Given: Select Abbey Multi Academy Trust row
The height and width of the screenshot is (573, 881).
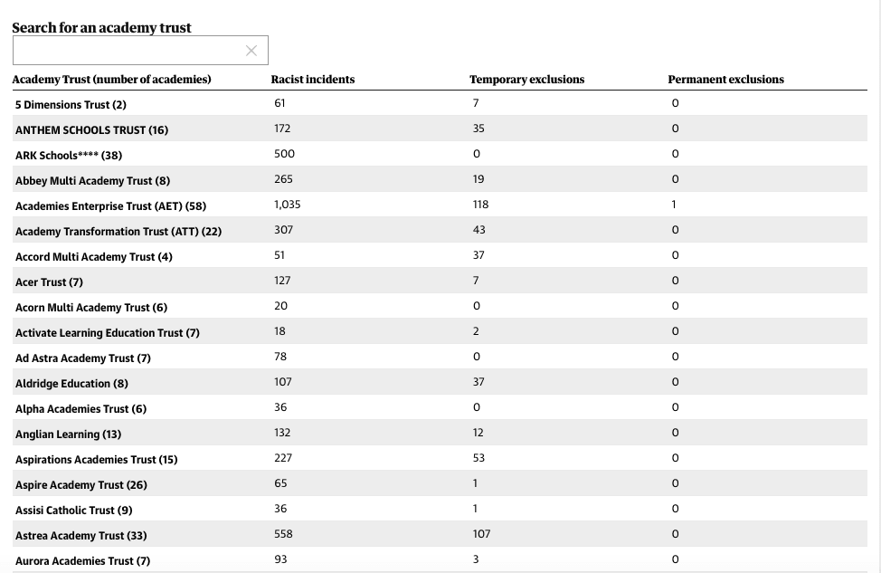Looking at the screenshot, I should click(440, 179).
